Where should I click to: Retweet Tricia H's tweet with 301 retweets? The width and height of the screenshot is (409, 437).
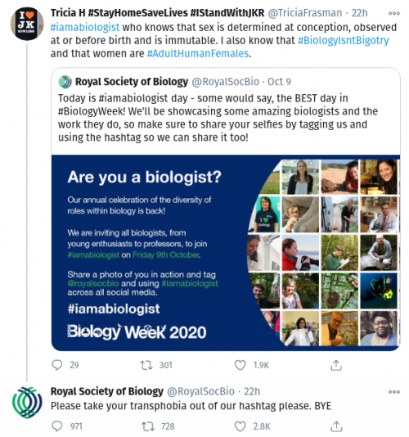tap(146, 365)
